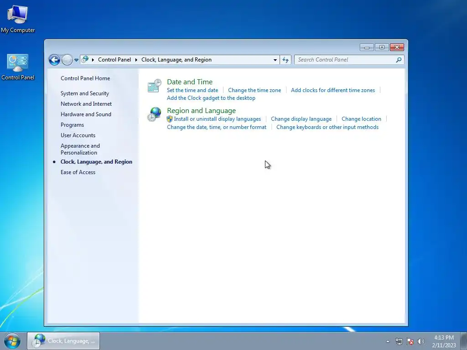Click the search magnifier icon
Image resolution: width=467 pixels, height=350 pixels.
[x=399, y=60]
